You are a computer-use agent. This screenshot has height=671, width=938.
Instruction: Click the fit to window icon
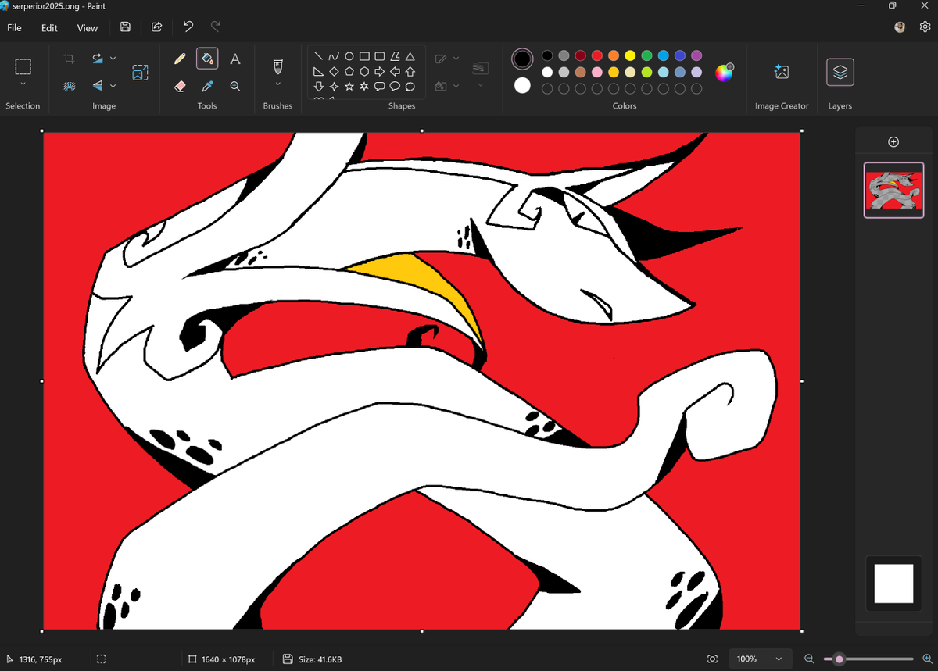712,659
